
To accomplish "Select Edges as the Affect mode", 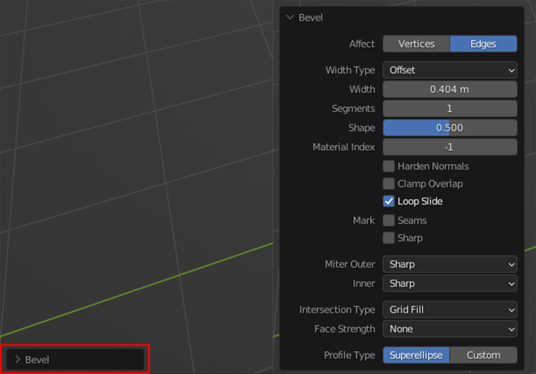I will coord(483,44).
